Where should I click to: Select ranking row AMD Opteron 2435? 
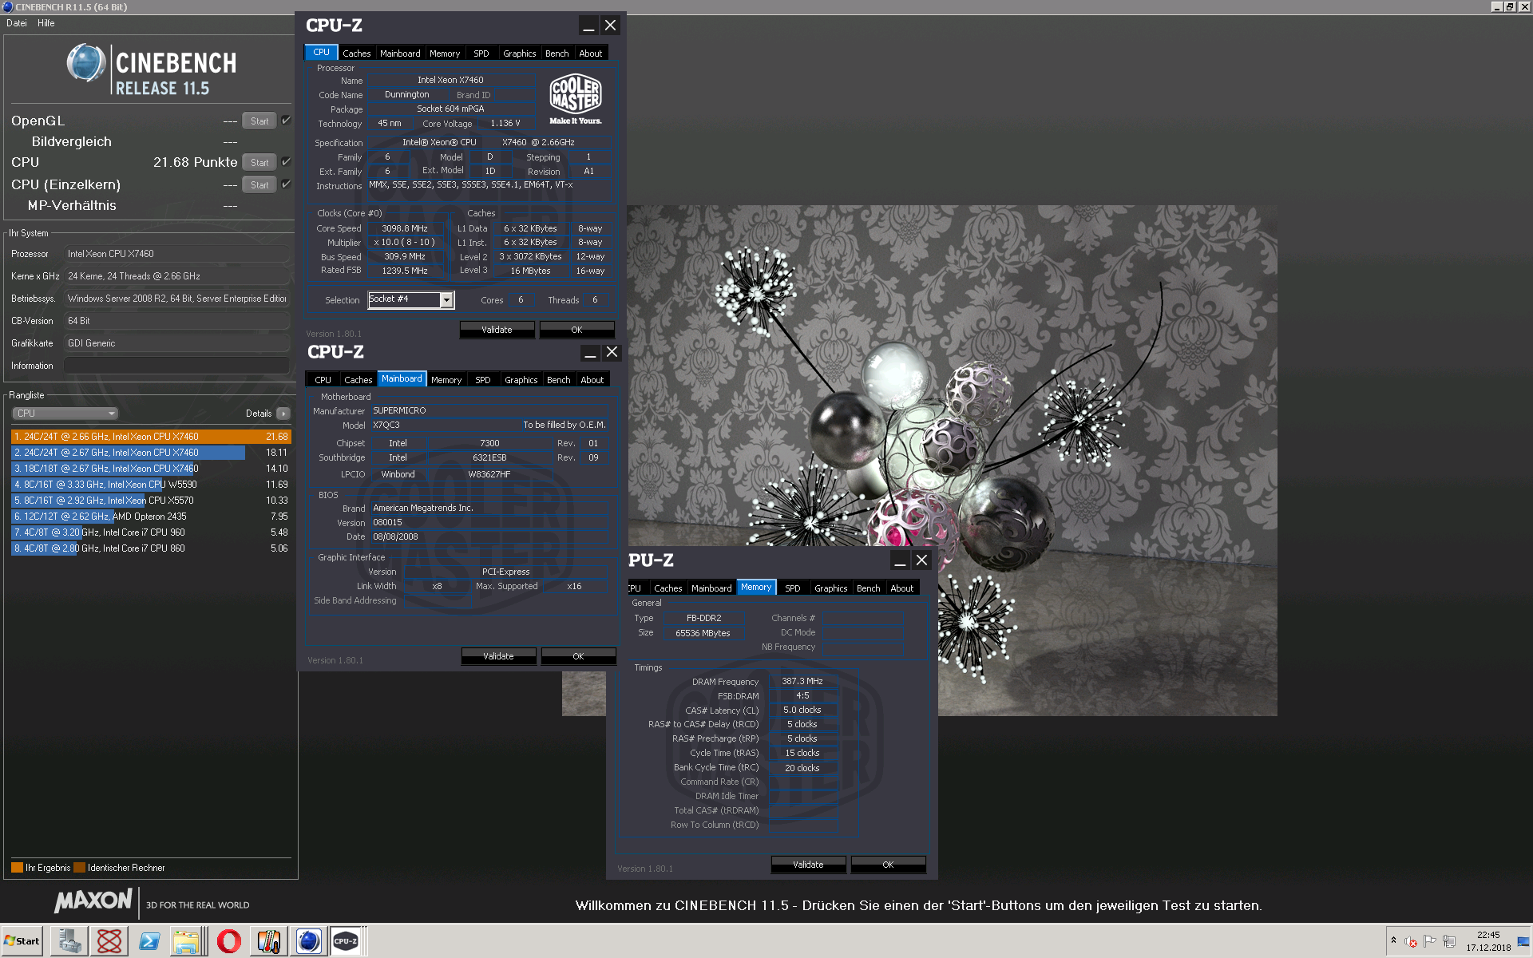pyautogui.click(x=151, y=517)
